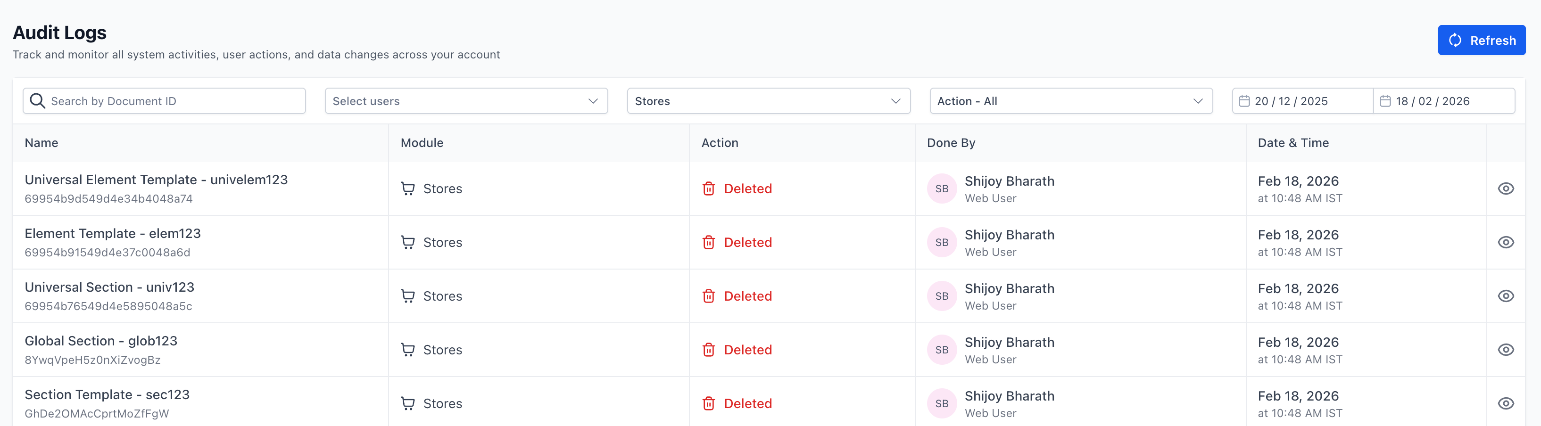The width and height of the screenshot is (1541, 426).
Task: Sort by the Name column header
Action: [x=41, y=143]
